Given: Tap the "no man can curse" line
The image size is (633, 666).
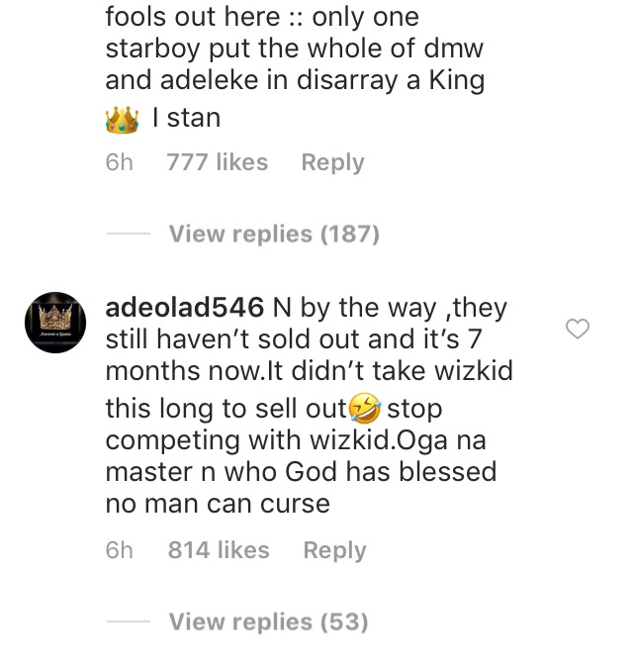Looking at the screenshot, I should click(x=218, y=504).
